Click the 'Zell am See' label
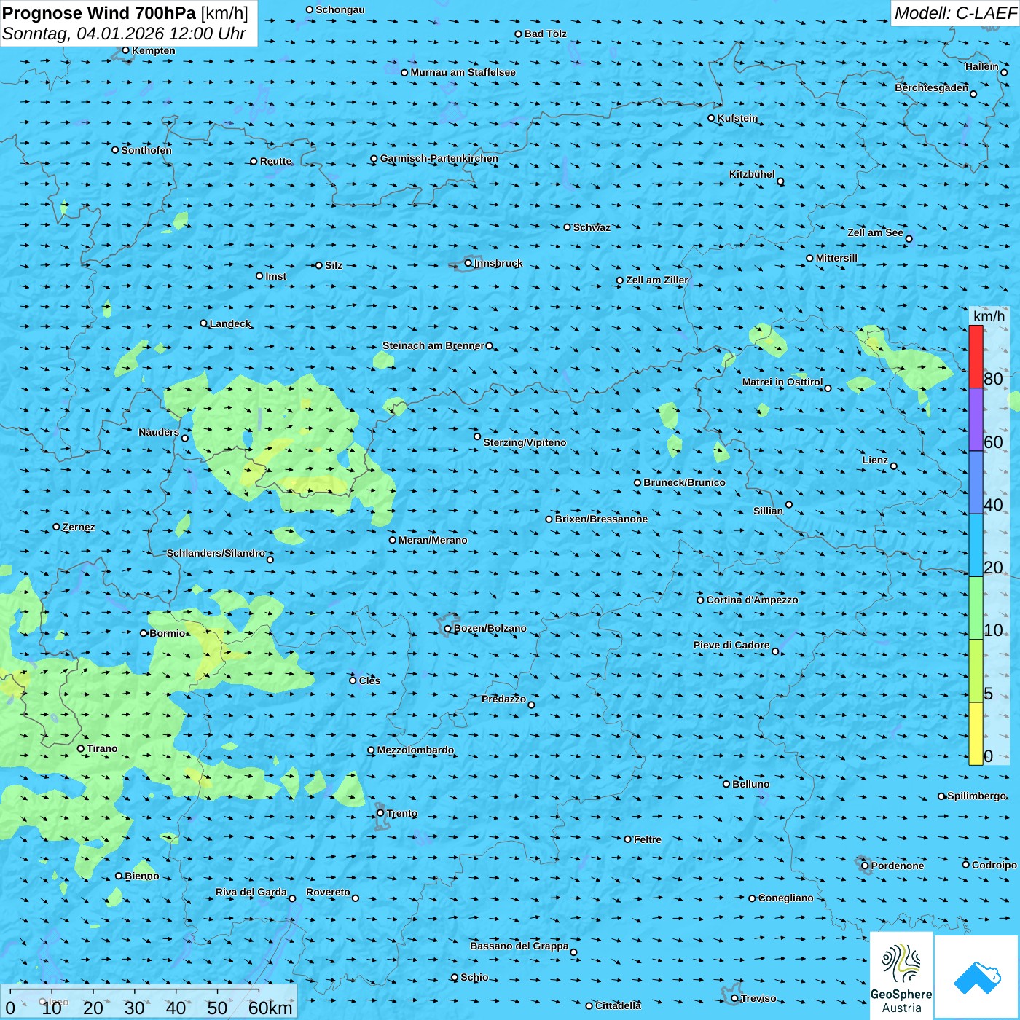1020x1020 pixels. coord(875,232)
